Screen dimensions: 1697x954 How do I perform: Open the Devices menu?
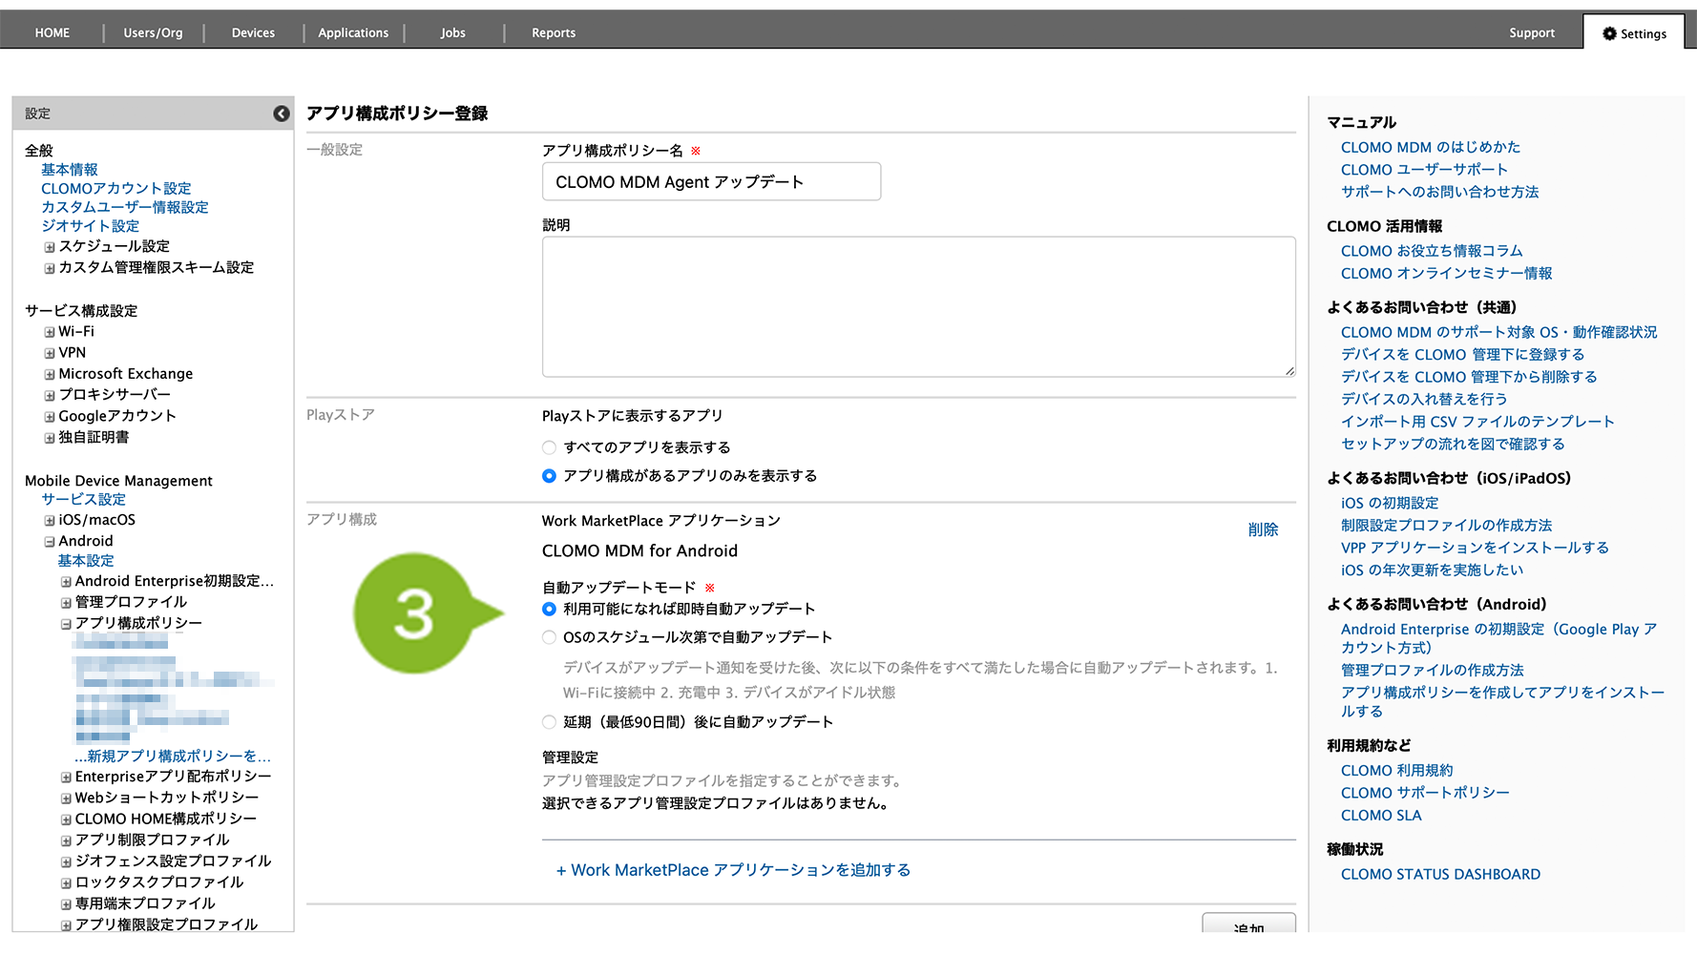[253, 32]
